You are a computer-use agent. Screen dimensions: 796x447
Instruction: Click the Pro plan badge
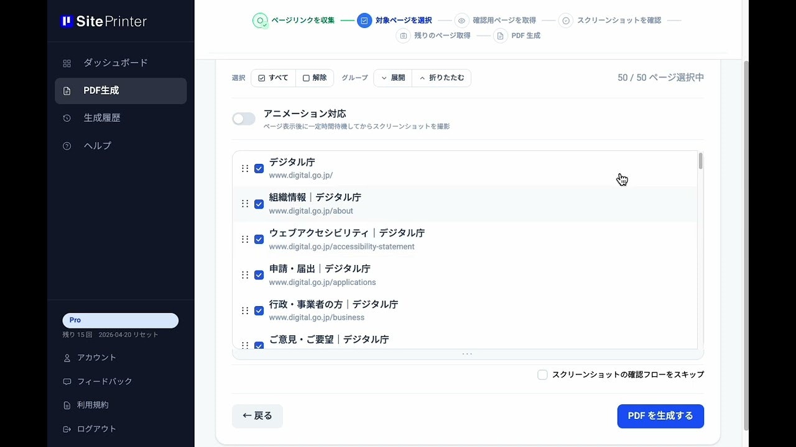point(121,320)
